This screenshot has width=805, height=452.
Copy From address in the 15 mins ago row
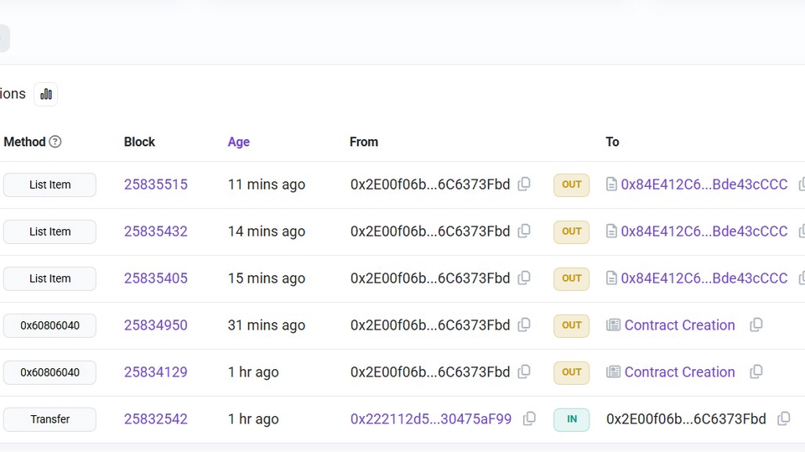click(x=524, y=278)
